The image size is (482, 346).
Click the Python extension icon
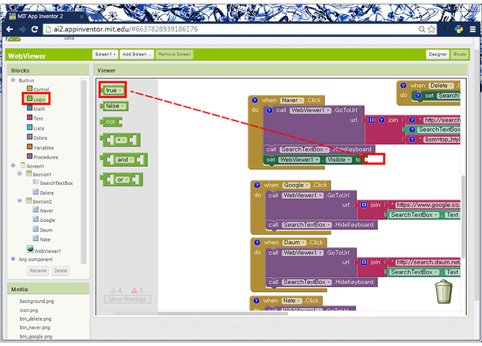[459, 29]
